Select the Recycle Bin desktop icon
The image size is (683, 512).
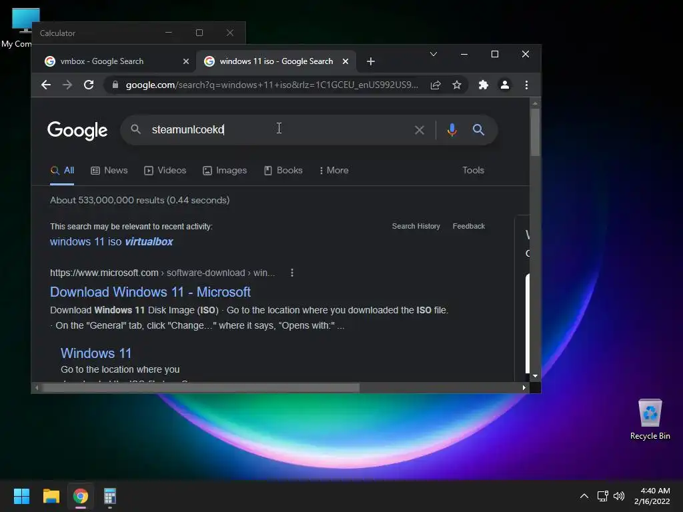[650, 419]
